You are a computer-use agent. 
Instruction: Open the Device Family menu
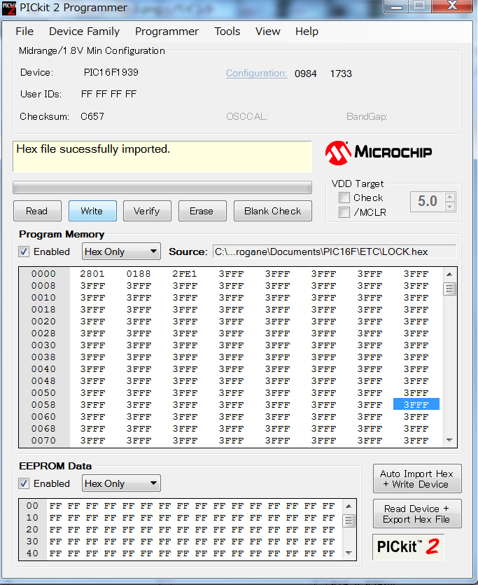pos(84,32)
